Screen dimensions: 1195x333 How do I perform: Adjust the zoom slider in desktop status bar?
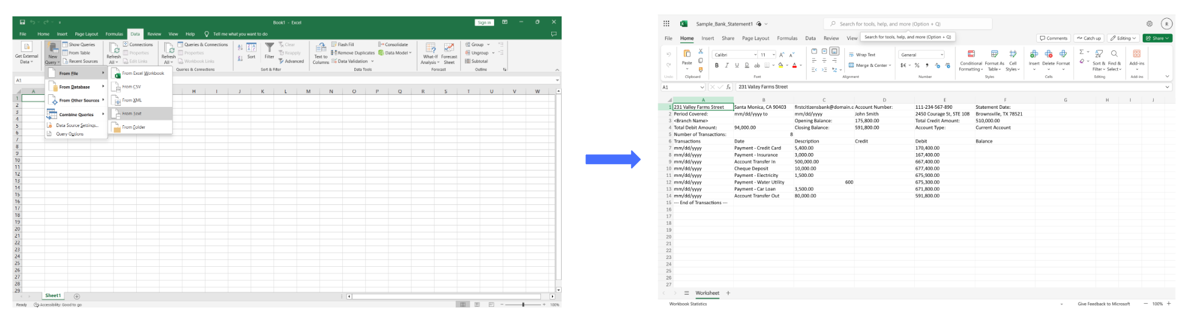[523, 304]
